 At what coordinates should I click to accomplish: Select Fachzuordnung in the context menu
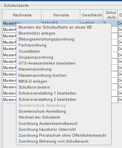coord(64,45)
